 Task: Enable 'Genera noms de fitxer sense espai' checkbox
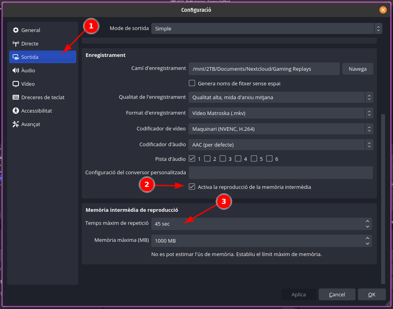tap(192, 83)
